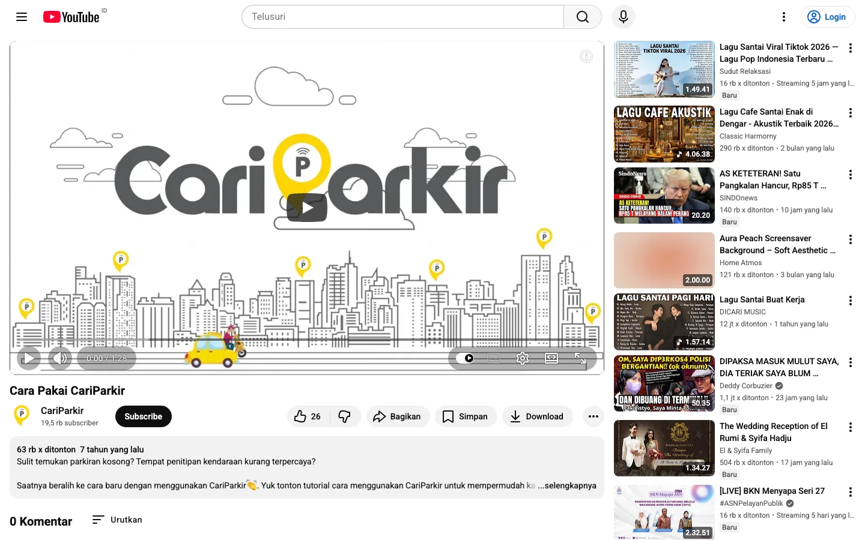Activate voice search microphone

(x=624, y=17)
